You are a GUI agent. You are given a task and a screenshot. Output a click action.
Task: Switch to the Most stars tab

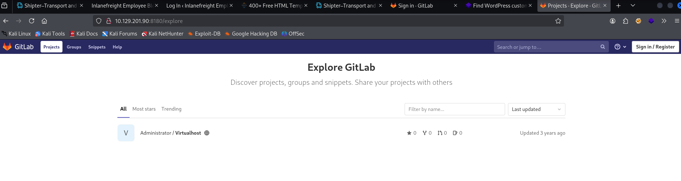(x=144, y=109)
